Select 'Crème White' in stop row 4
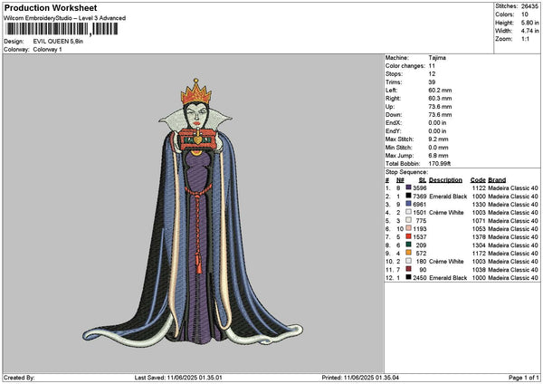Screen dimensions: 543x384 coord(446,213)
